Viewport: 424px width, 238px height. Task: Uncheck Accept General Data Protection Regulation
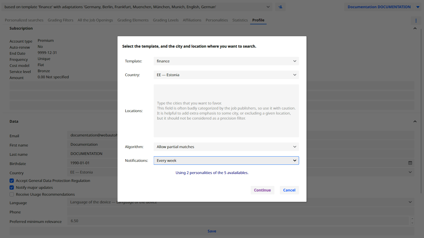coord(12,181)
